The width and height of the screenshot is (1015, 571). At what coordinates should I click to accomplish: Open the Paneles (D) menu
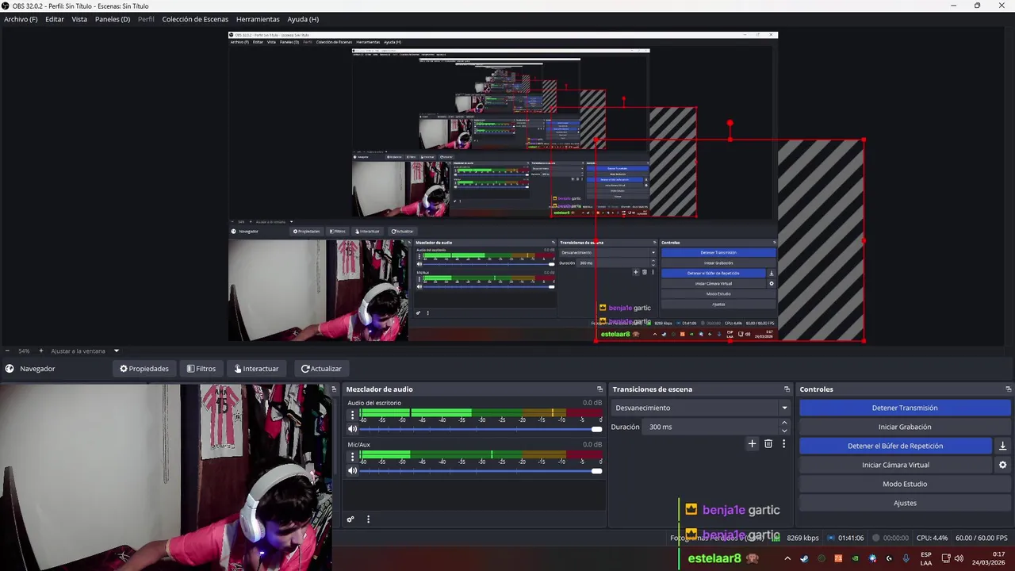(113, 19)
